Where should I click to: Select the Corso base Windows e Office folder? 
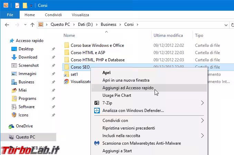97,45
